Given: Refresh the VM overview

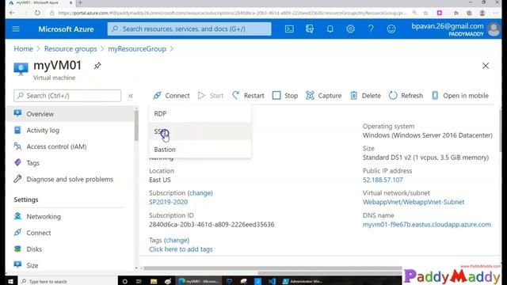Looking at the screenshot, I should [406, 96].
